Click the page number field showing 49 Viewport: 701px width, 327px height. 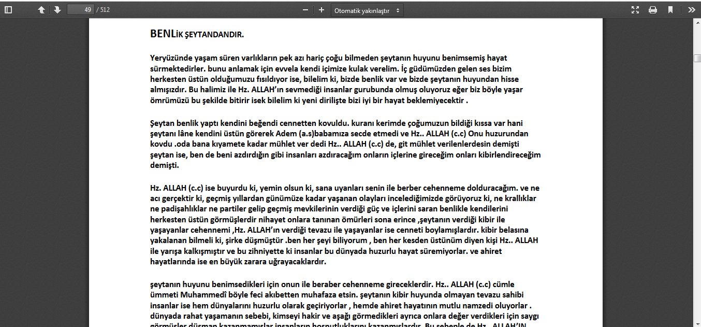coord(80,10)
